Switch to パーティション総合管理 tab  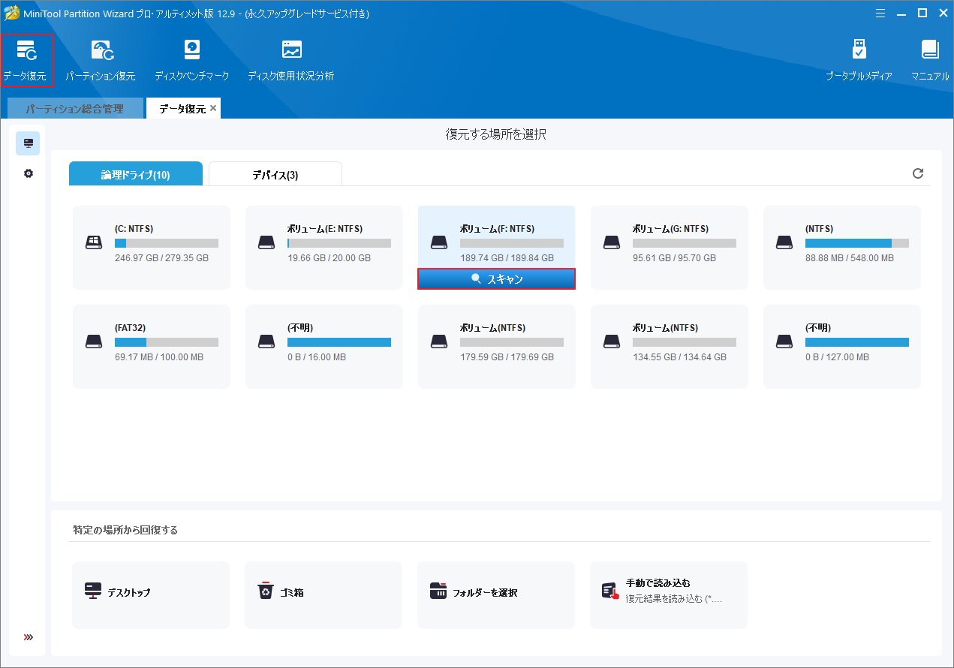pos(74,109)
